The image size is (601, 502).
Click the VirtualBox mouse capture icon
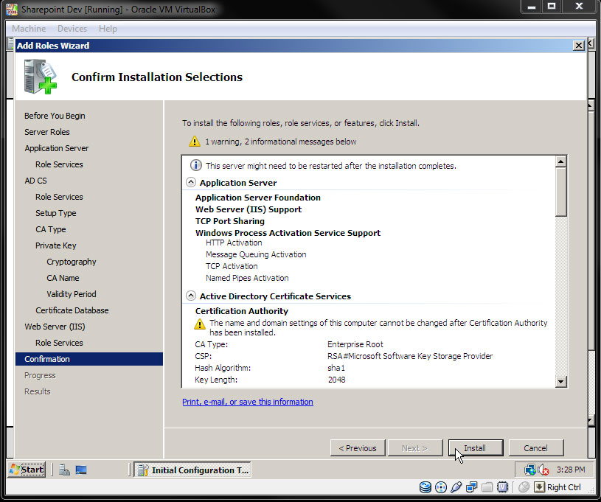524,487
